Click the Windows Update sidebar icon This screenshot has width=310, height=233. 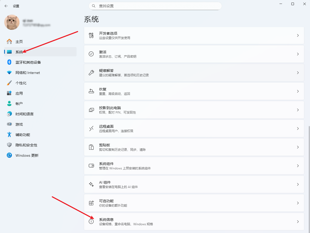(9, 155)
